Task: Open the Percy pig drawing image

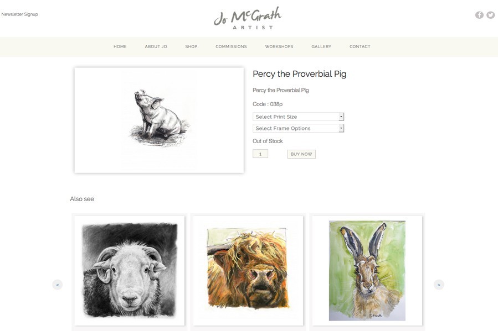Action: coord(159,120)
